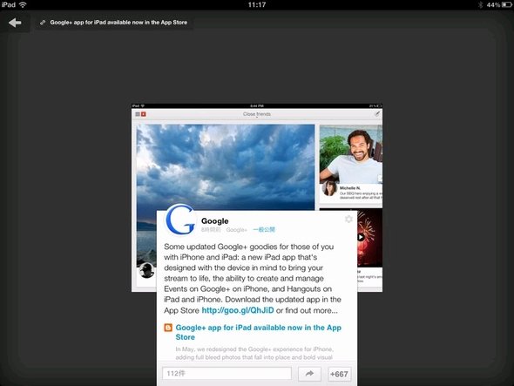Tap the link icon beside the page title
This screenshot has width=514, height=386.
(43, 23)
